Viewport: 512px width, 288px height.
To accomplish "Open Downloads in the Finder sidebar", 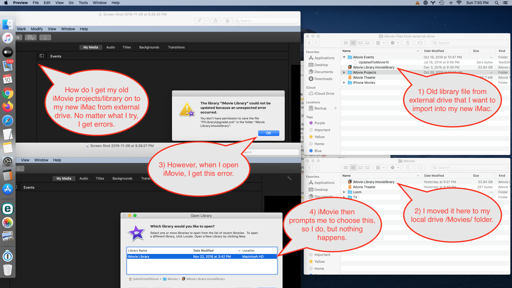I will pos(320,79).
